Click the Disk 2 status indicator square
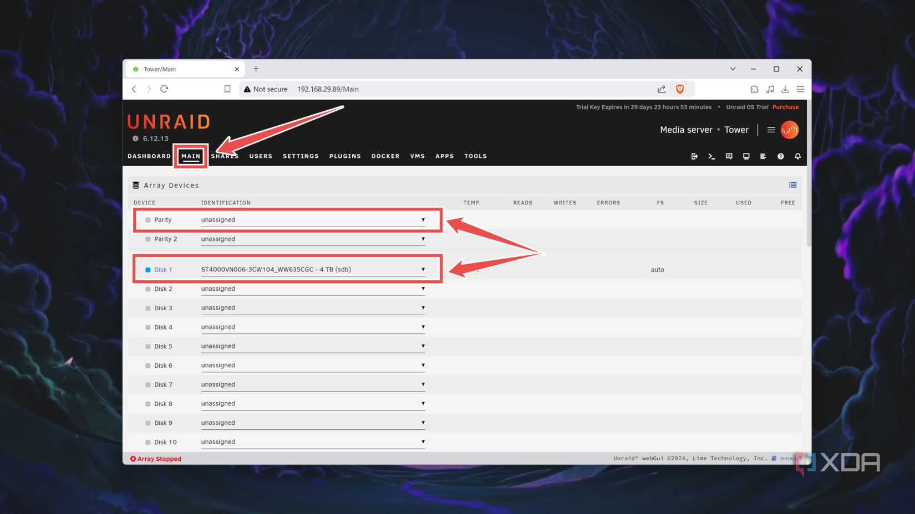915x514 pixels. coord(148,289)
